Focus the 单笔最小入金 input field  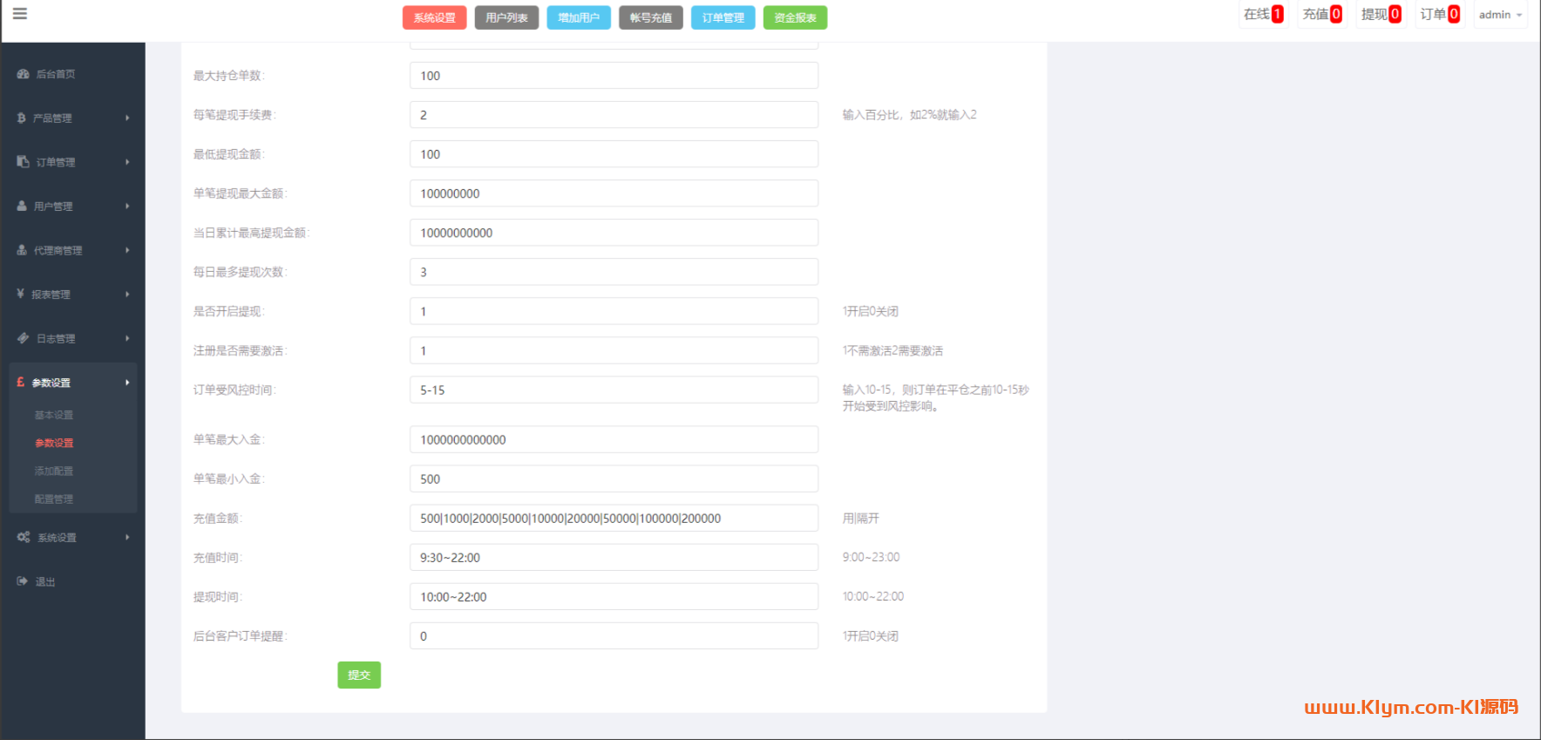[614, 479]
